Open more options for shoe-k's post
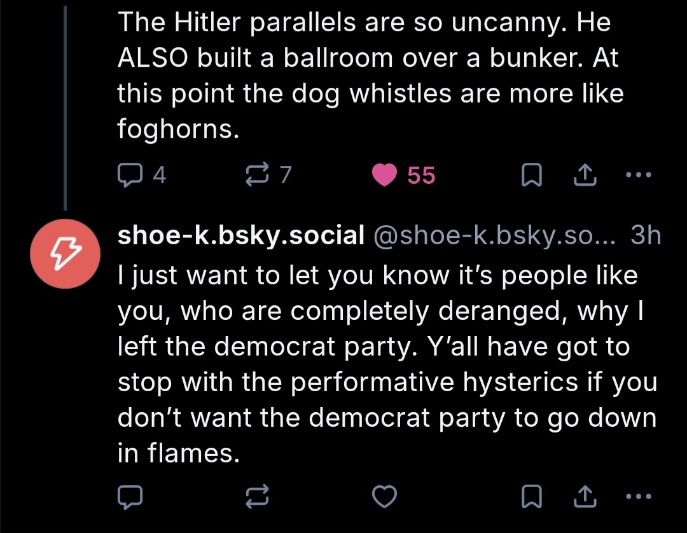Image resolution: width=687 pixels, height=533 pixels. coord(638,497)
